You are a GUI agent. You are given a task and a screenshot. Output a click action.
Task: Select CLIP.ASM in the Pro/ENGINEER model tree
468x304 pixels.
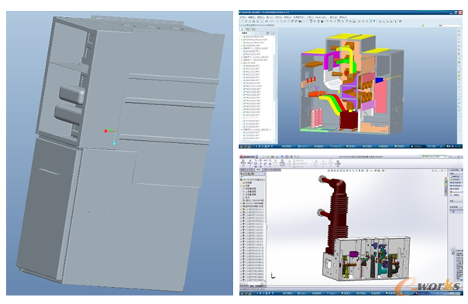pyautogui.click(x=250, y=63)
